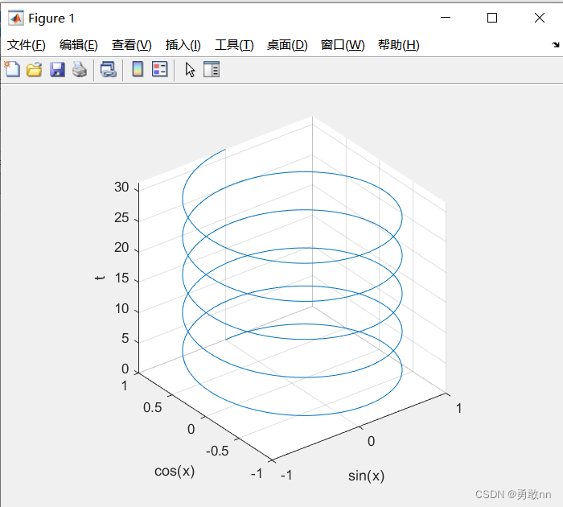The image size is (563, 507).
Task: Insert a colorbar using the toolbar icon
Action: click(138, 69)
